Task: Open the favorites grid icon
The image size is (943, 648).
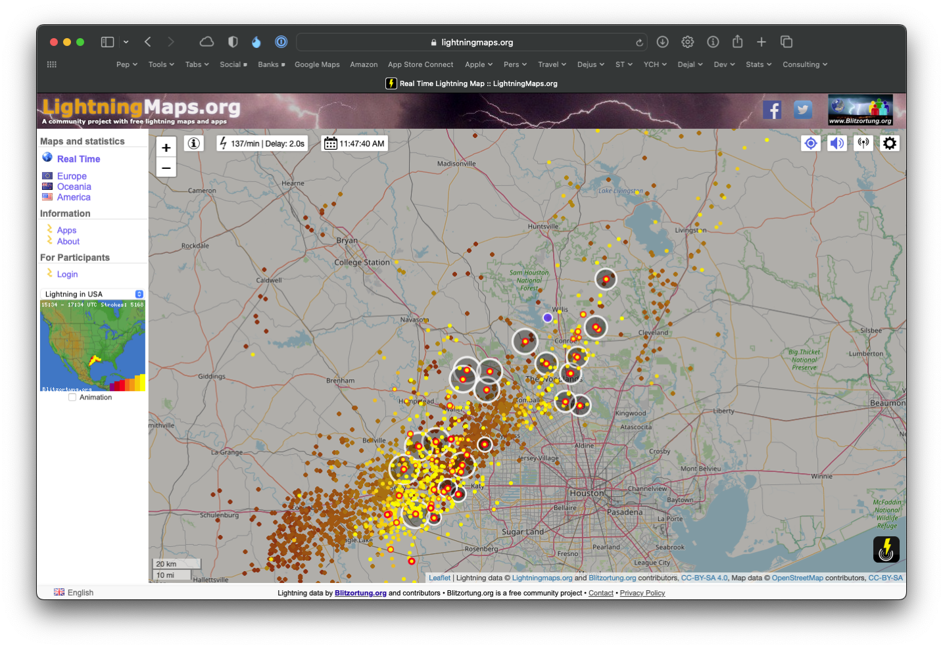Action: coord(52,64)
